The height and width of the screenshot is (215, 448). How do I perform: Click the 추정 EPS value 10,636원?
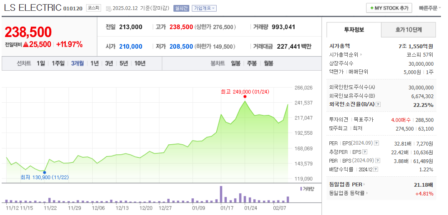click(423, 152)
